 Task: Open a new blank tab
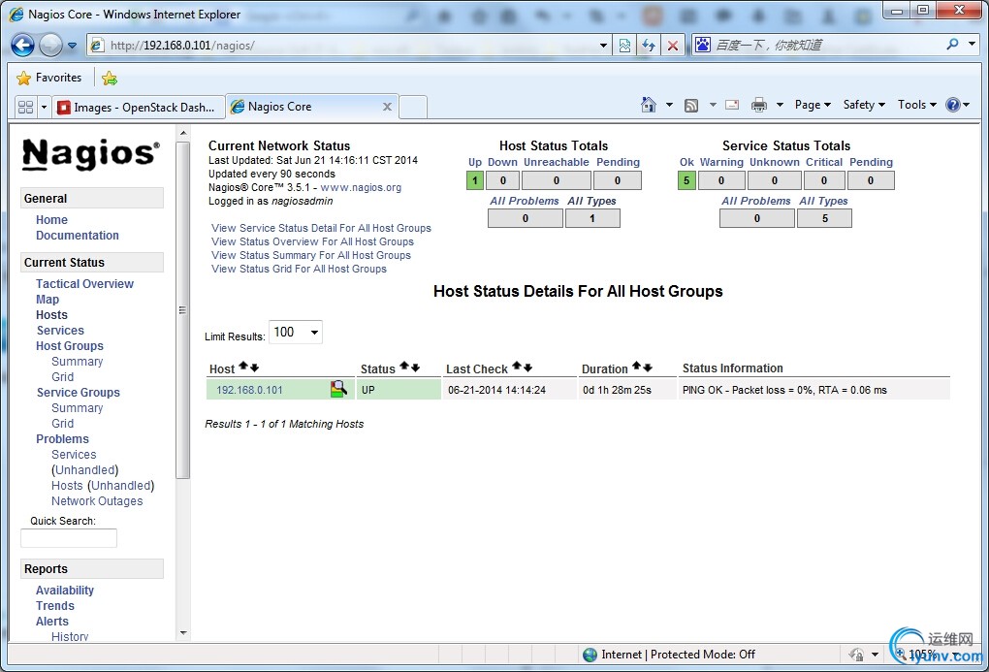(413, 107)
